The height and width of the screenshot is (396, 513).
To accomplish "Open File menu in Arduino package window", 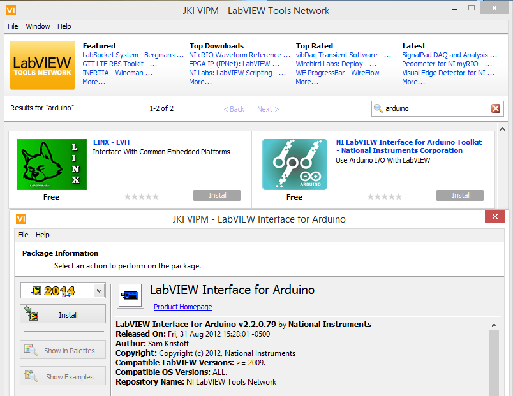I will (x=23, y=235).
